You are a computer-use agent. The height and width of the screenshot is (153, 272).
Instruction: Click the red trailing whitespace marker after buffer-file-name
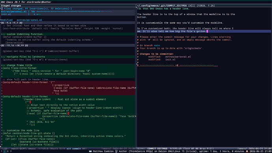69,114
